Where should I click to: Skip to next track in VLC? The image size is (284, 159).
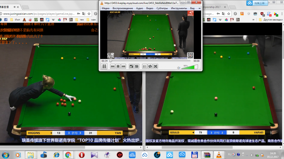123,66
